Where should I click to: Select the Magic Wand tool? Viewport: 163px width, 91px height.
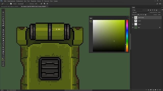(x=3, y=19)
